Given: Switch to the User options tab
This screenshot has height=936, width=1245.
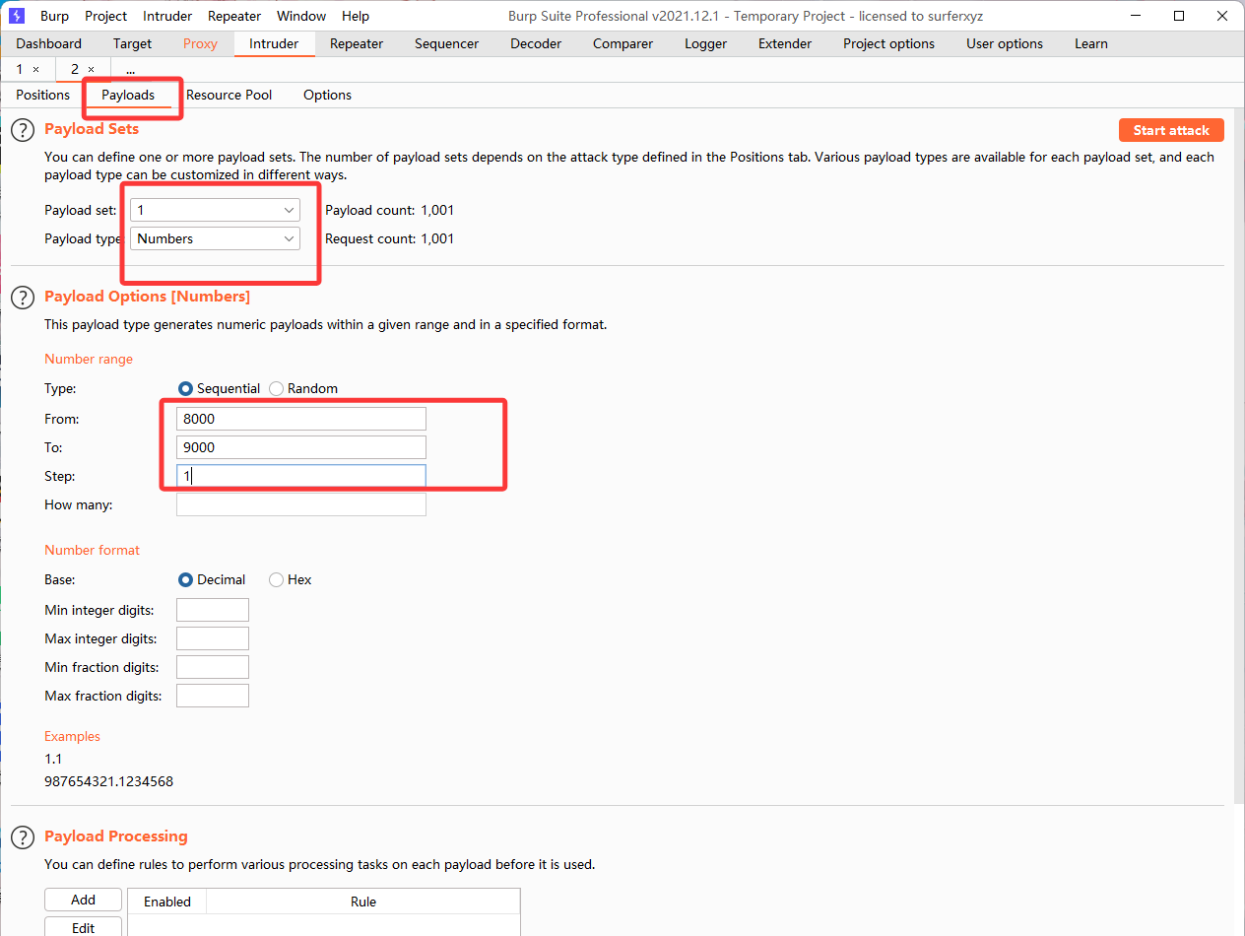Looking at the screenshot, I should 1005,43.
